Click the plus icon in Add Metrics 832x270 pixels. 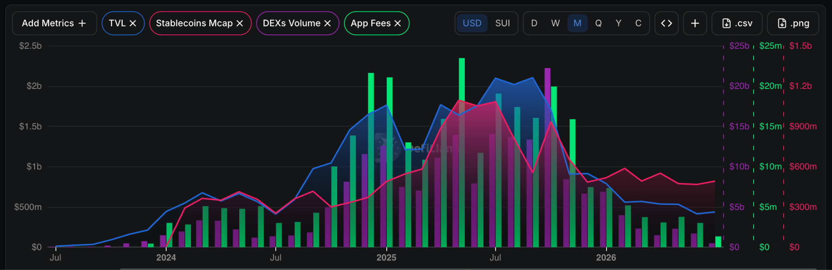[x=82, y=24]
